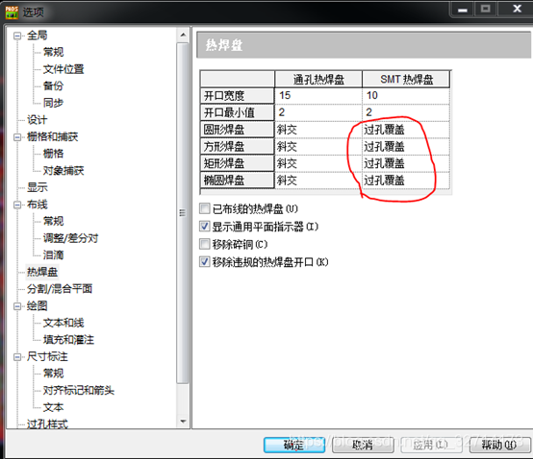Click the 圆形焊盘 row header
The image size is (533, 459).
pos(238,130)
